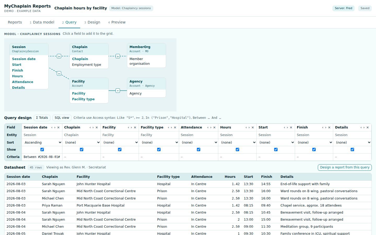Open the Preview tab
The image size is (376, 235).
tap(117, 22)
